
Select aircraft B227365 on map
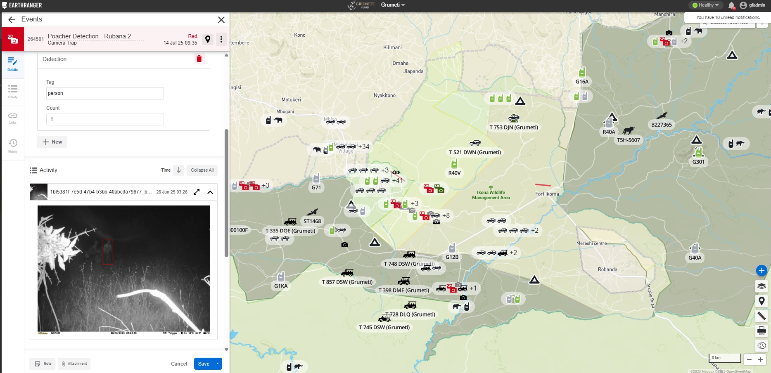tap(662, 116)
